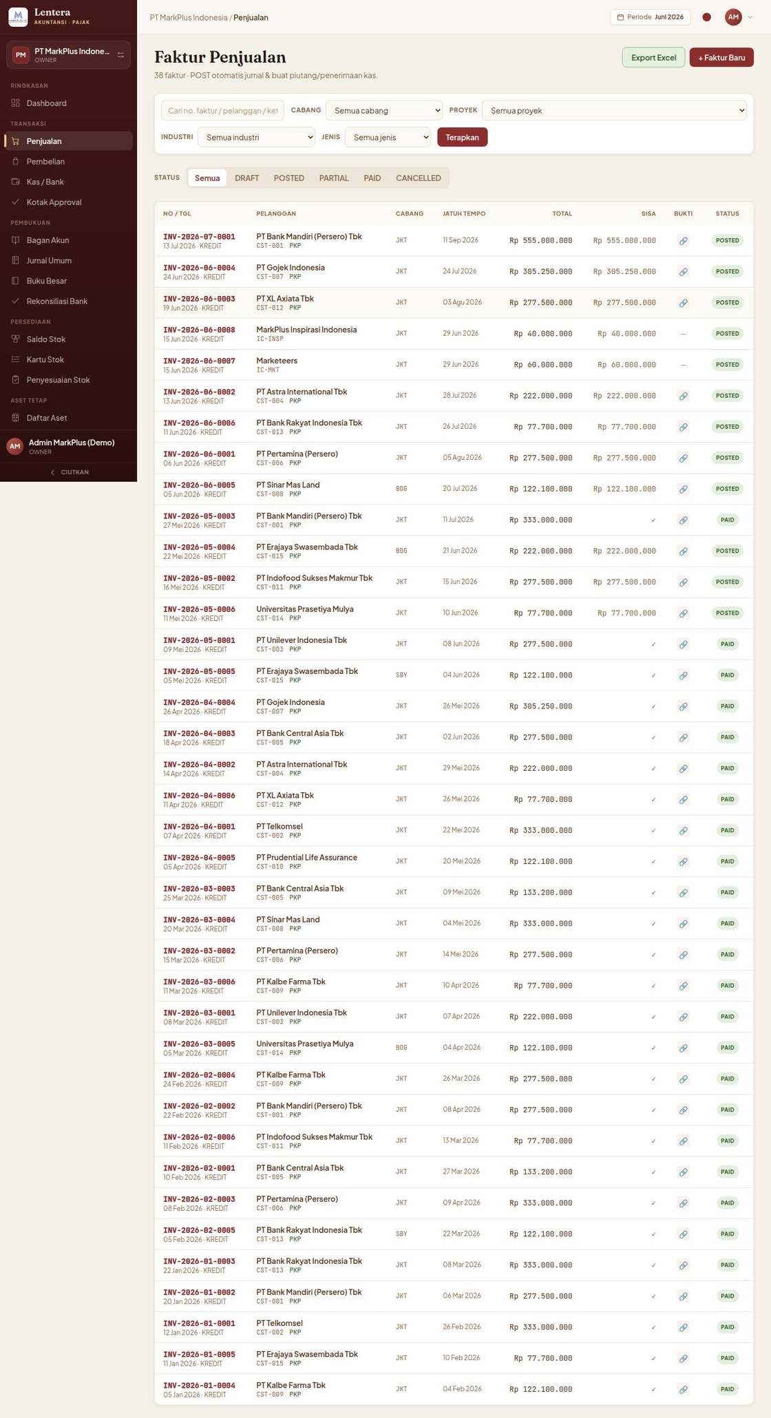This screenshot has height=1418, width=771.
Task: Click total 'Rp 555.000.000' in Total column
Action: (x=540, y=241)
